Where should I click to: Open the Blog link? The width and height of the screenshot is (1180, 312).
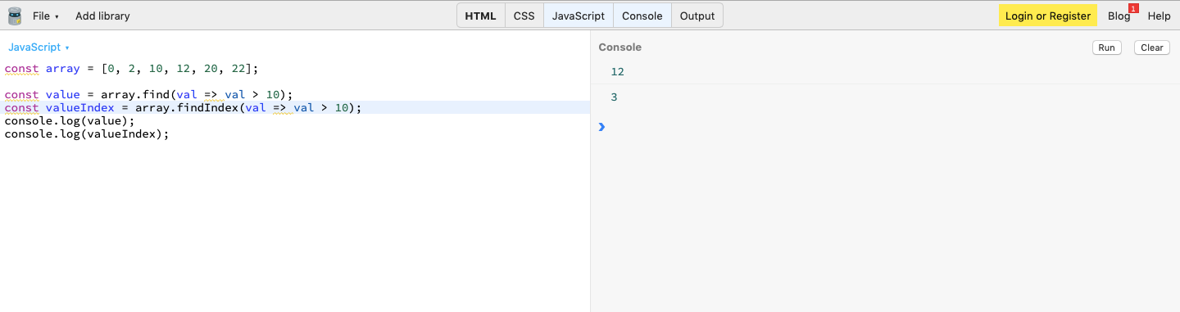click(x=1119, y=16)
